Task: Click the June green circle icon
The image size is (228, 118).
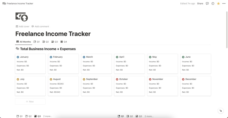Action: pyautogui.click(x=183, y=57)
